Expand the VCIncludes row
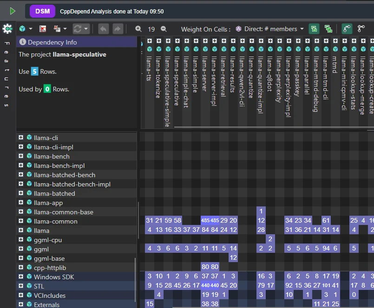This screenshot has width=374, height=308. (21, 295)
